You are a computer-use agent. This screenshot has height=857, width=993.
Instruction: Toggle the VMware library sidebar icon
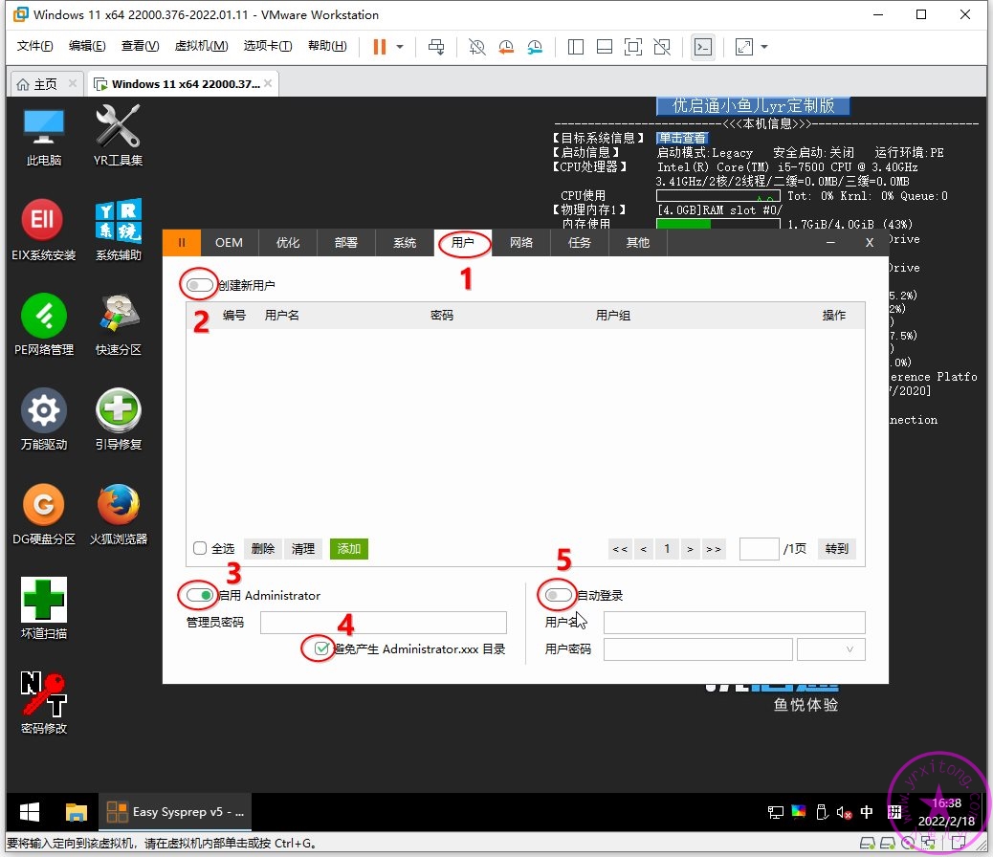tap(576, 47)
